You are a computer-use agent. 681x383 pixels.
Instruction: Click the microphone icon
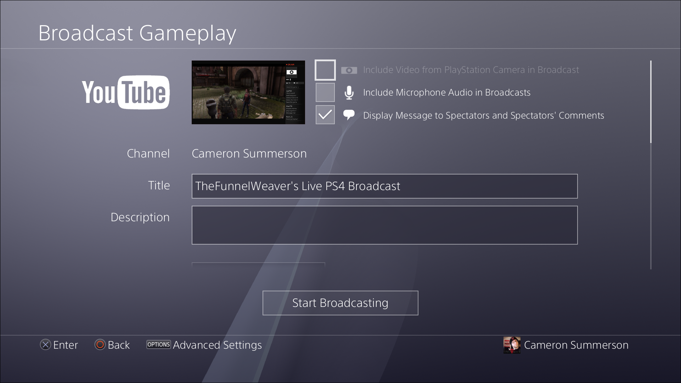point(349,93)
